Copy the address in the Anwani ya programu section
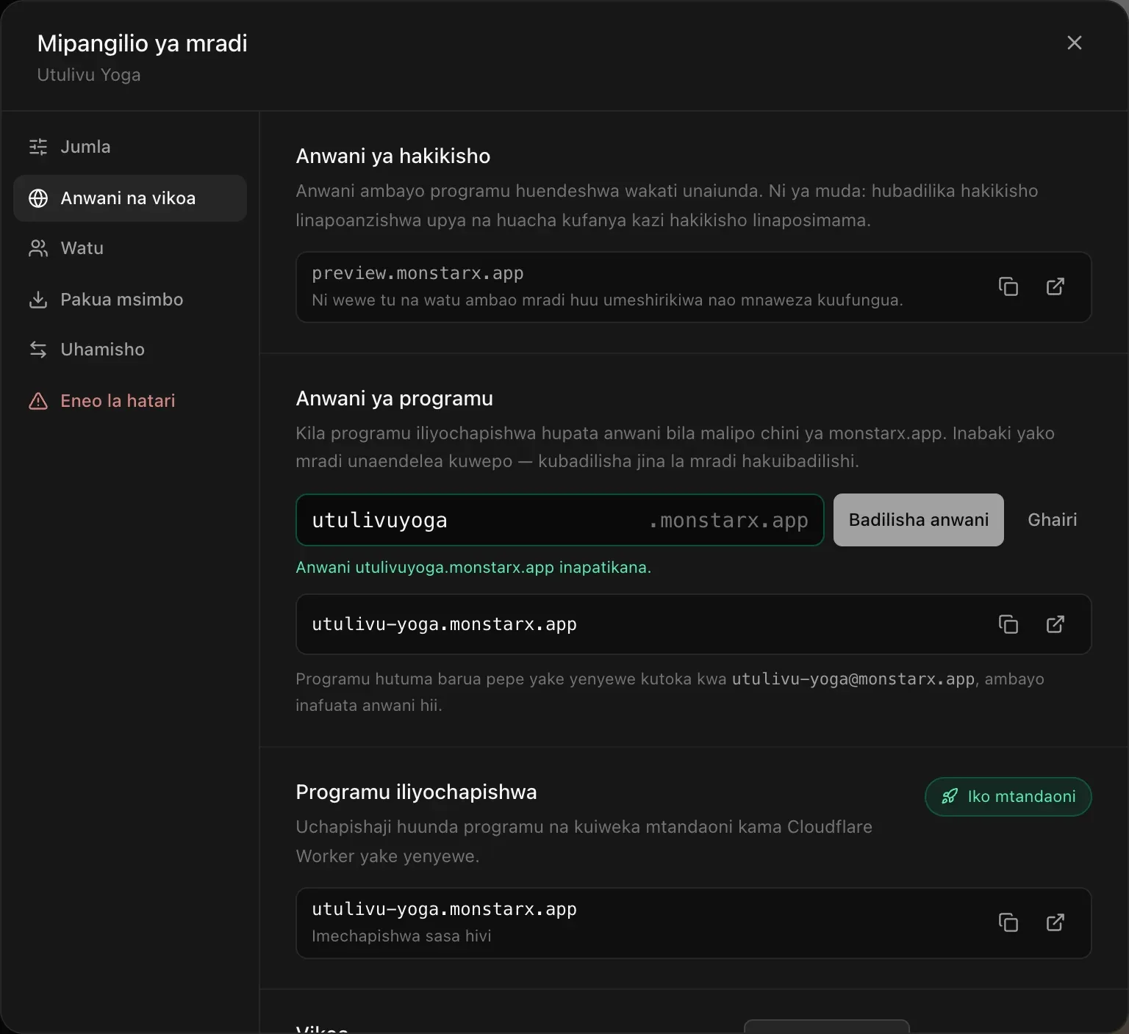Screen dimensions: 1129x1034 click(1008, 624)
